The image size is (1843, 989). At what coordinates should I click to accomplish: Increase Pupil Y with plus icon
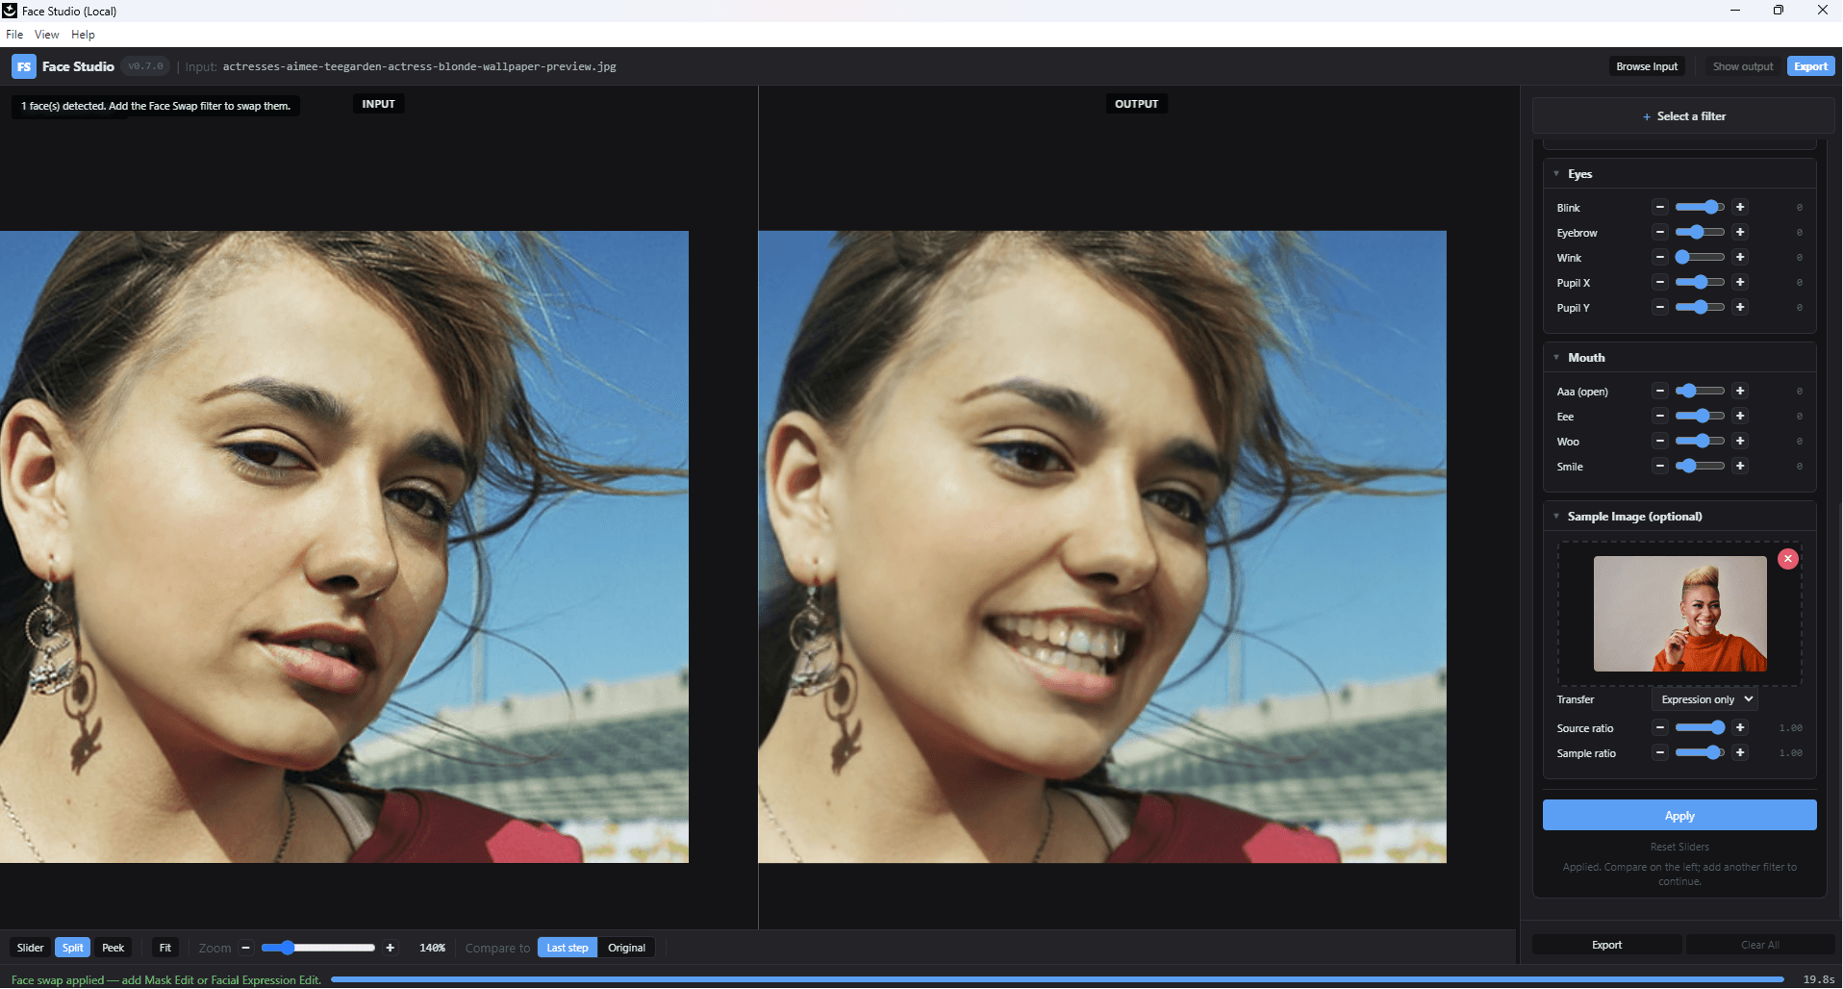[x=1739, y=307]
